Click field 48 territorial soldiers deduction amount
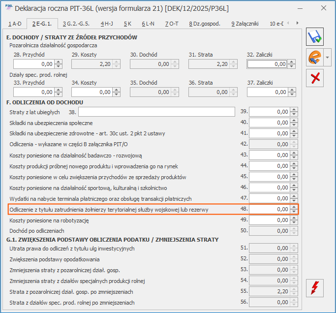Viewport: 336px width, 313px height. [270, 209]
